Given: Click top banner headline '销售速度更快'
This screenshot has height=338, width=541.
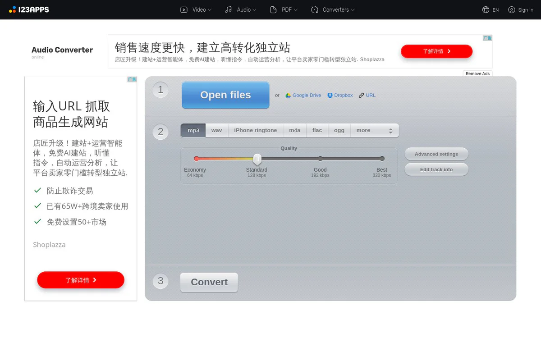Looking at the screenshot, I should click(150, 47).
